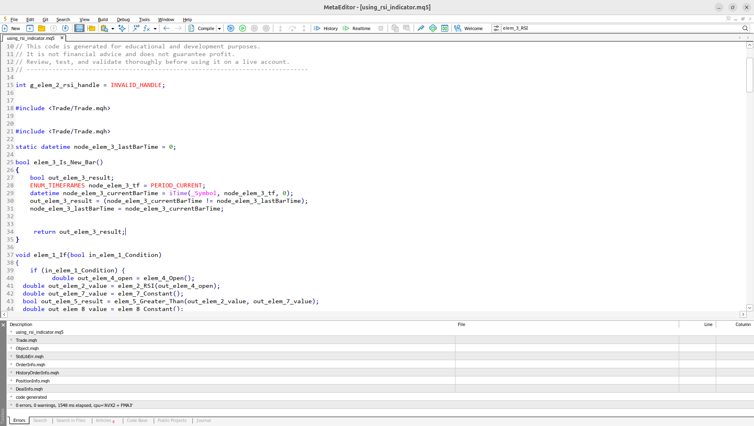This screenshot has width=754, height=426.
Task: Start profiling on History data
Action: coord(326,28)
